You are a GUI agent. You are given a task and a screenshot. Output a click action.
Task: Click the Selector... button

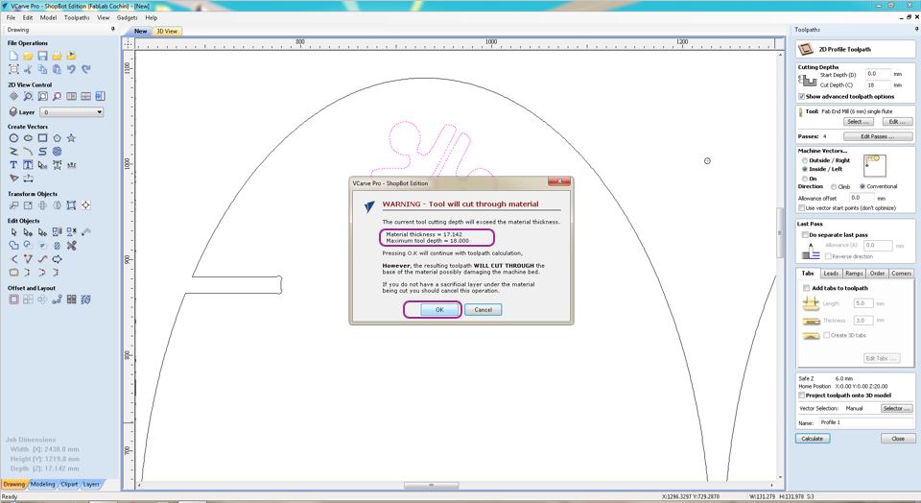897,408
